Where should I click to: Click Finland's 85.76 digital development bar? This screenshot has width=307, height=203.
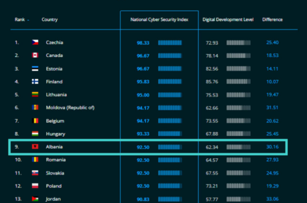(238, 82)
